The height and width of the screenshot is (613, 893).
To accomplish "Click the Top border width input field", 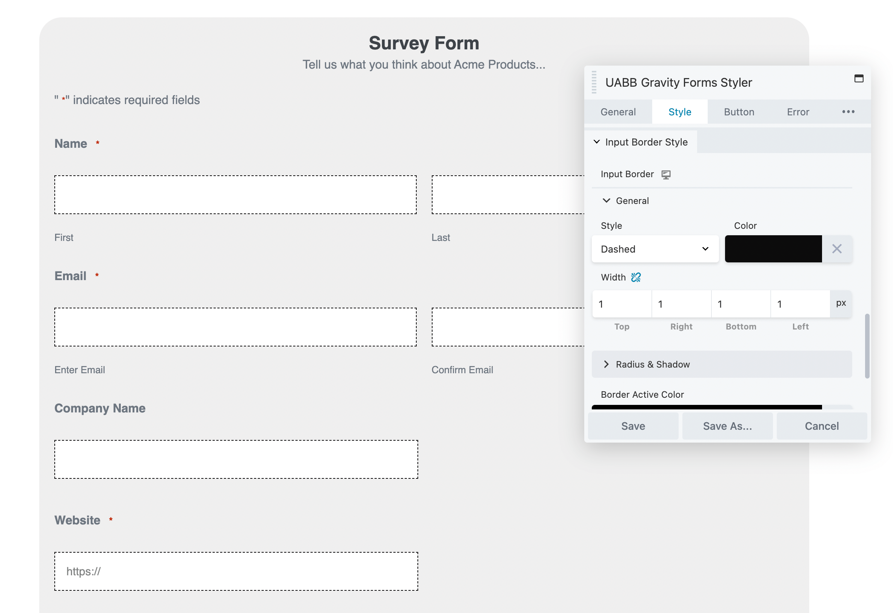I will click(x=621, y=304).
